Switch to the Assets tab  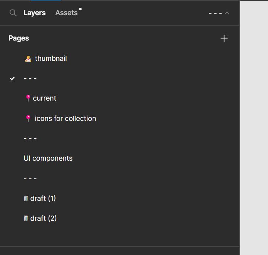[x=67, y=13]
